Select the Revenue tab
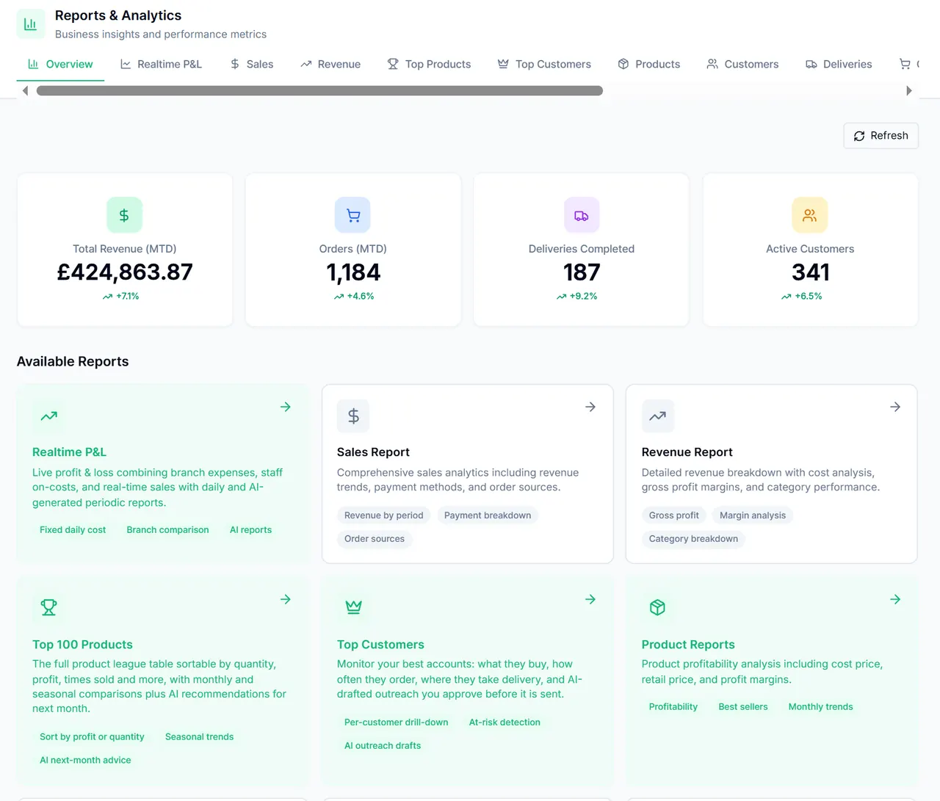940x801 pixels. (x=330, y=65)
